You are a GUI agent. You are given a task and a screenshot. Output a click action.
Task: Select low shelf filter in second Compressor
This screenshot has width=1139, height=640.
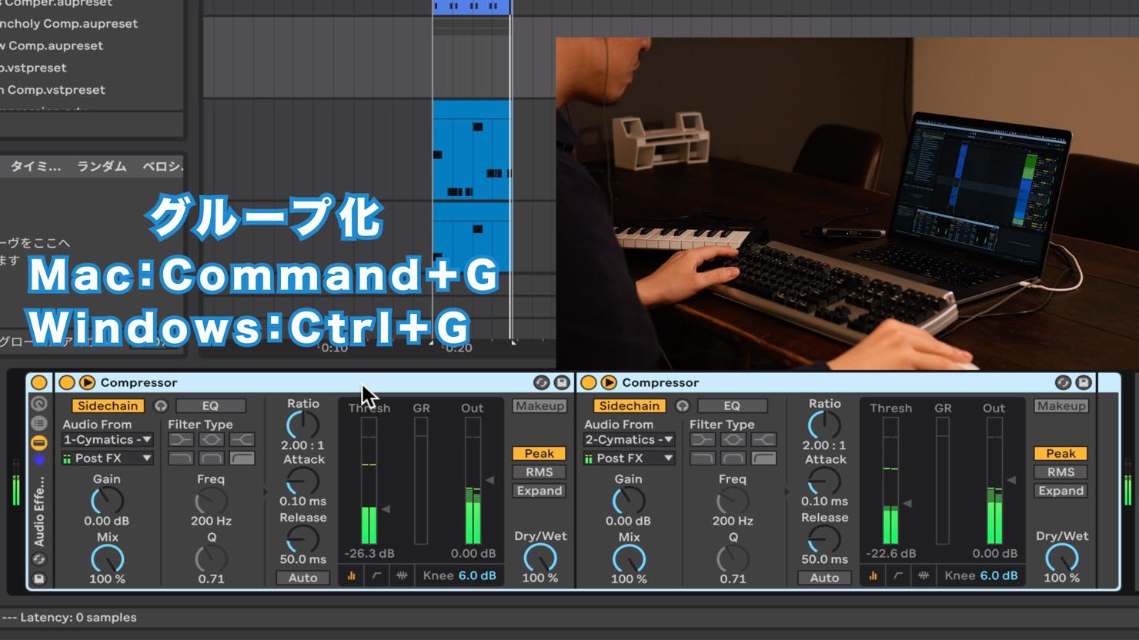(x=703, y=439)
